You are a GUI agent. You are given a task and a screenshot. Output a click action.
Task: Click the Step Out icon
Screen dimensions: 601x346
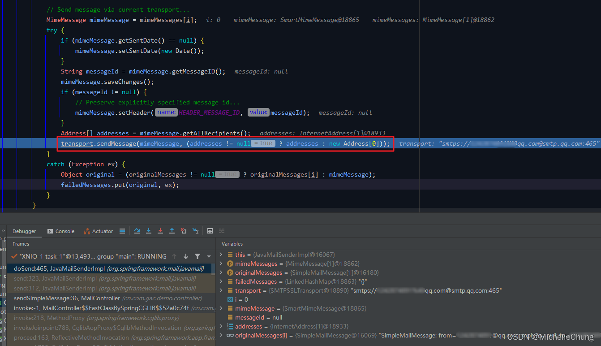point(172,231)
